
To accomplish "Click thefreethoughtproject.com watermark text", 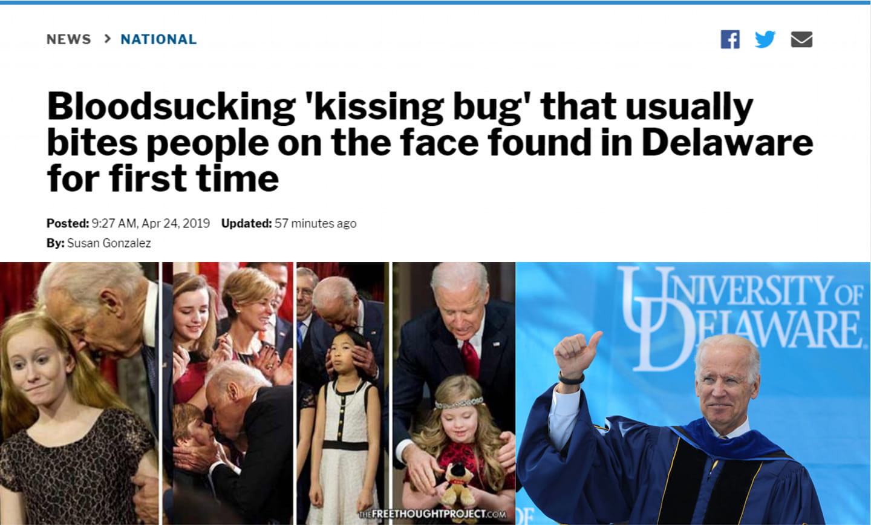I will point(432,514).
